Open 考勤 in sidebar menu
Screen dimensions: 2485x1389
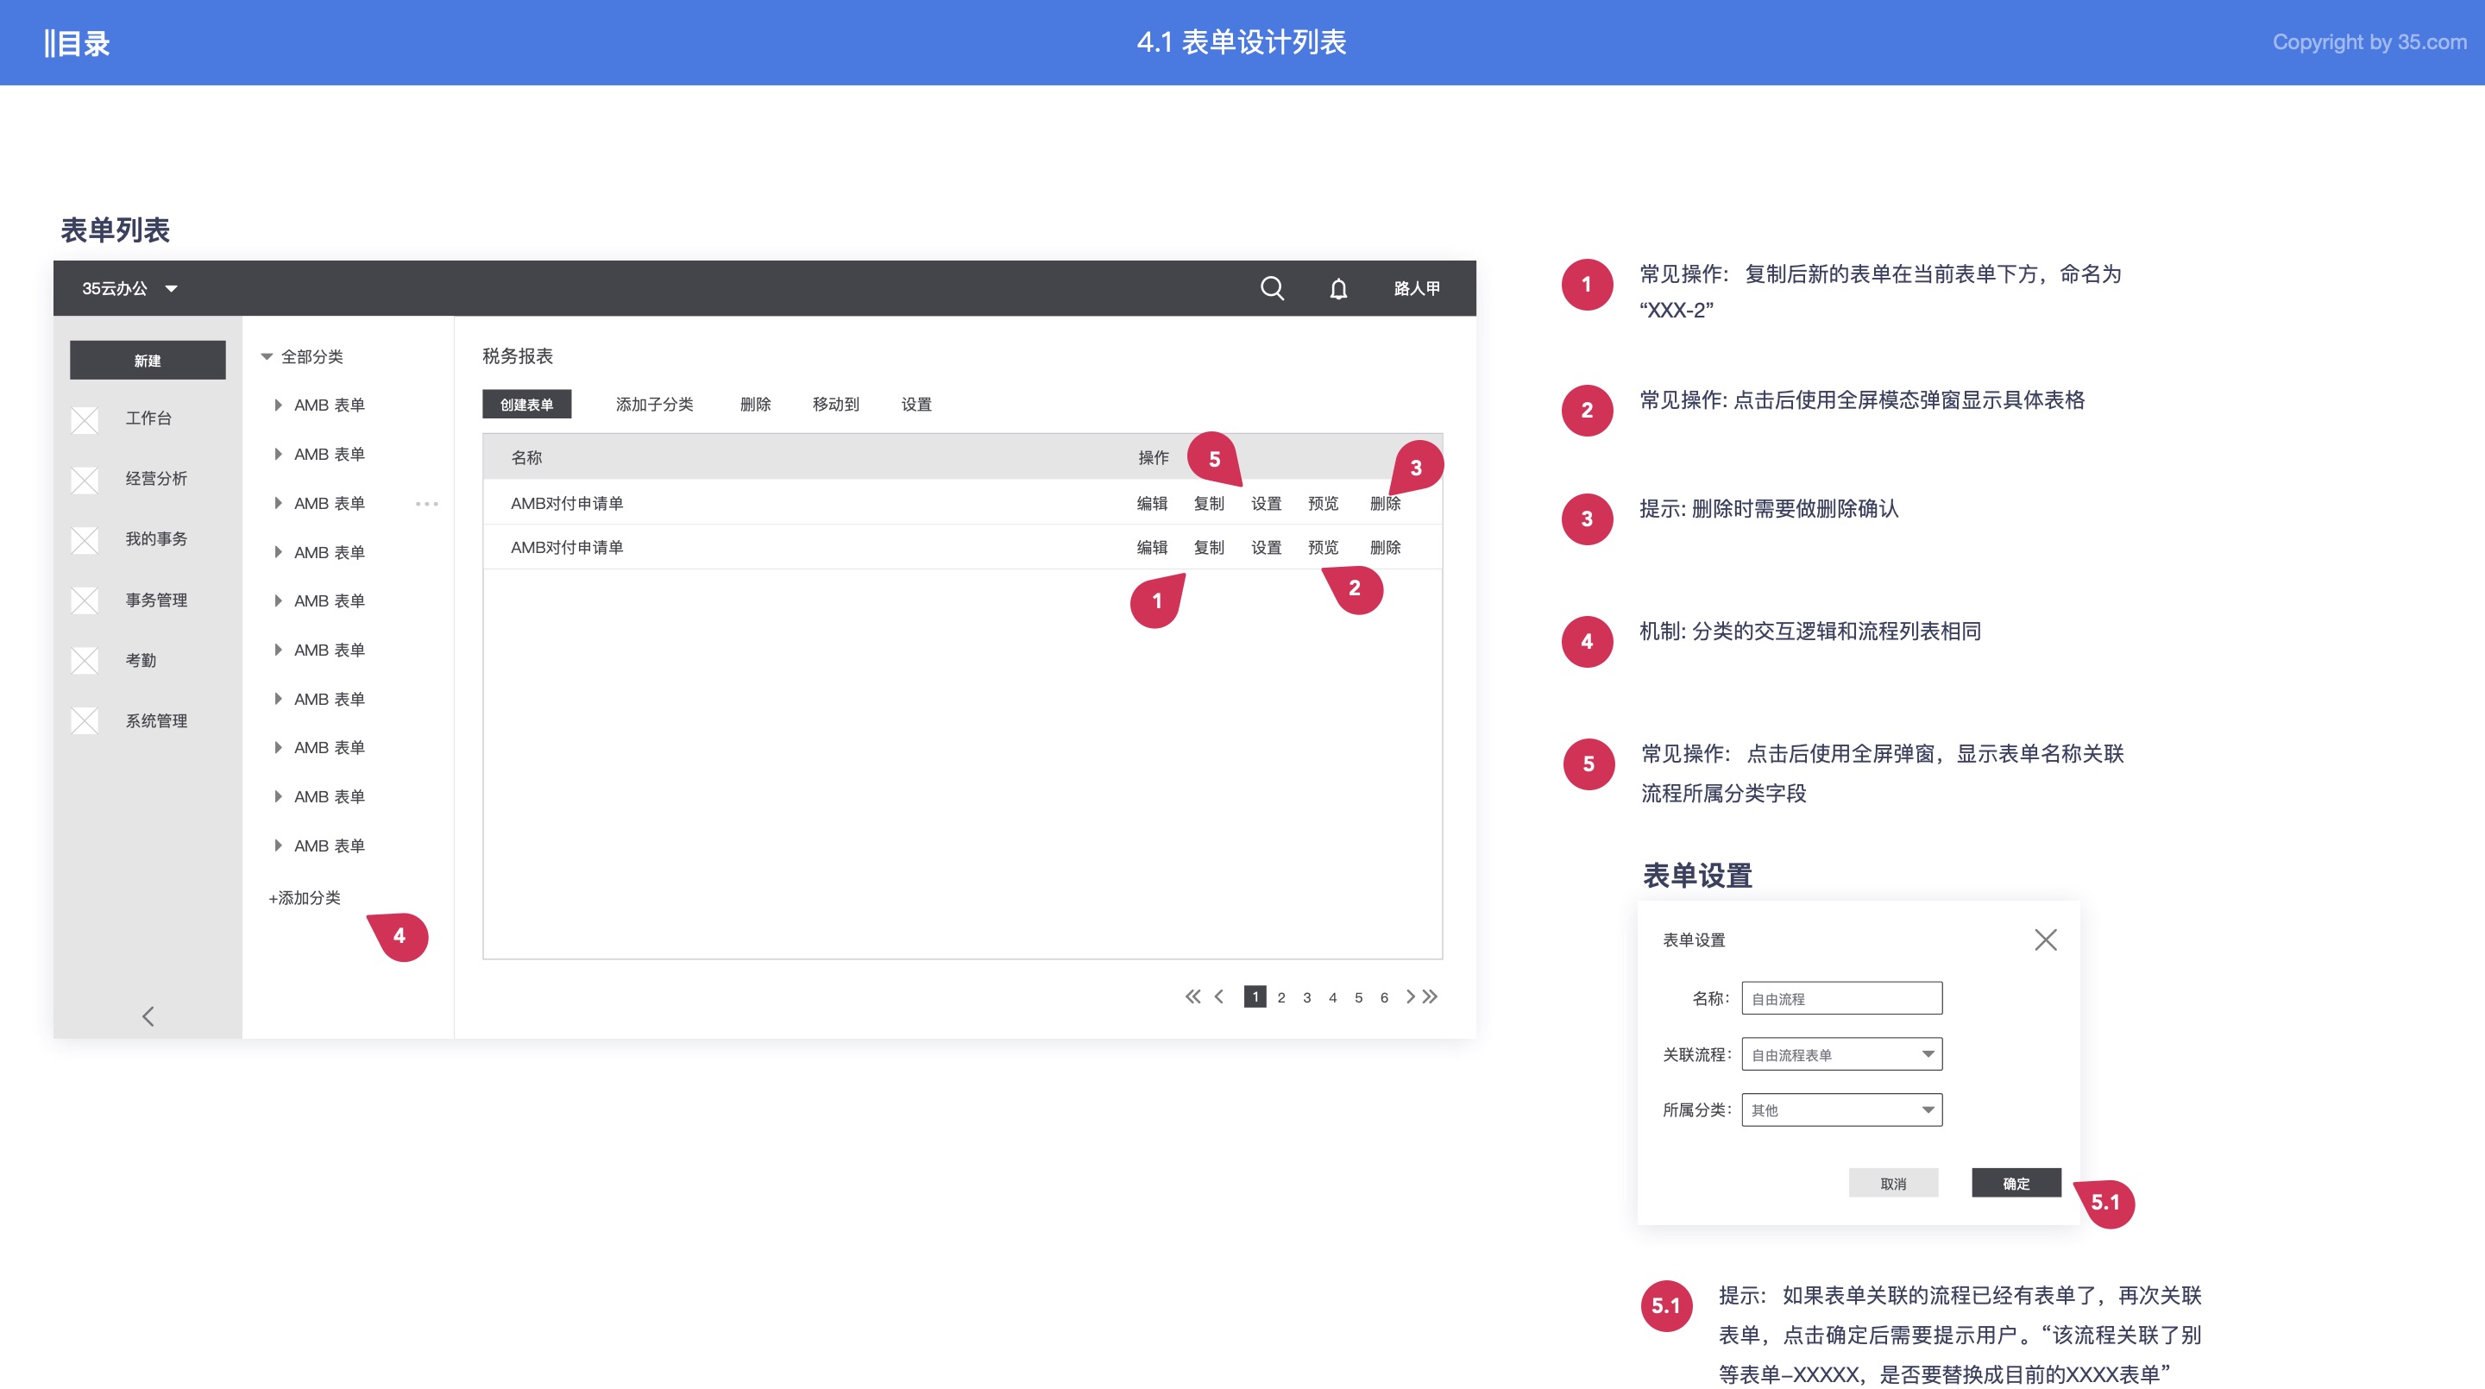[x=141, y=661]
